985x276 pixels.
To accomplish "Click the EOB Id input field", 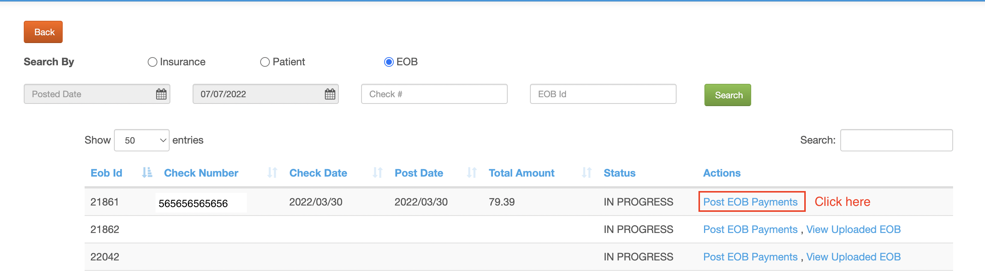I will click(603, 94).
